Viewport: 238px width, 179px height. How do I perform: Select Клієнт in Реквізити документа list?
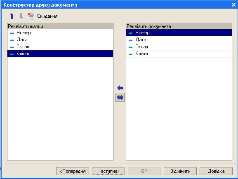click(x=179, y=54)
